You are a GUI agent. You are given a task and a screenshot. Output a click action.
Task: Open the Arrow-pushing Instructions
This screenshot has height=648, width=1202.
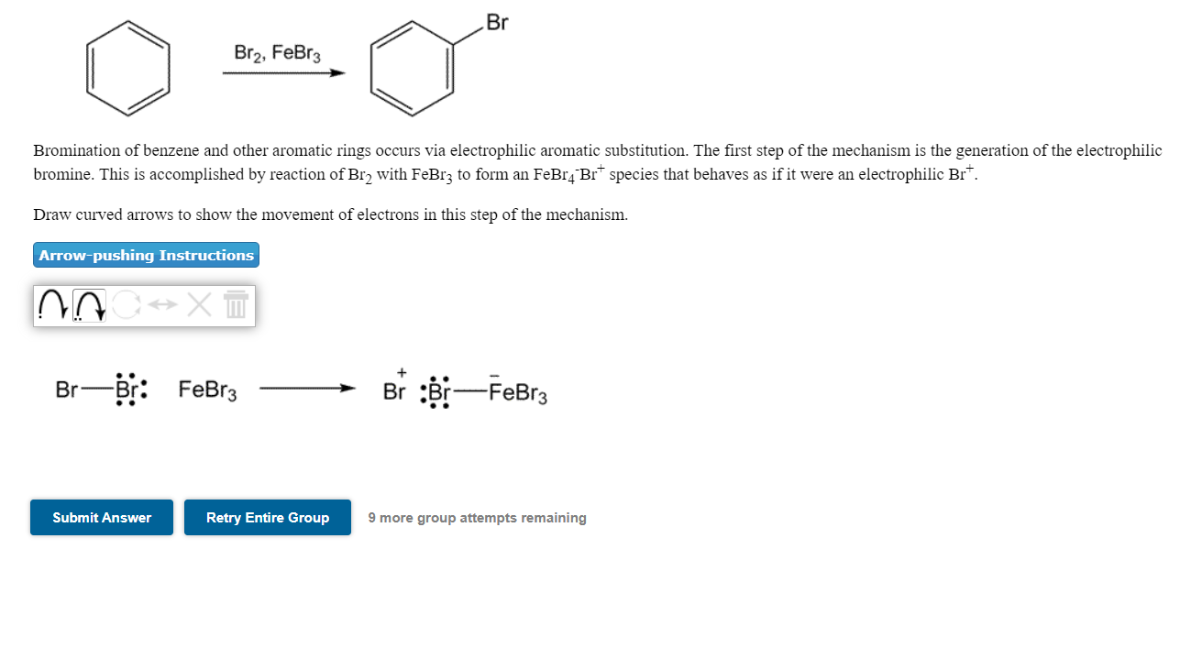tap(145, 255)
